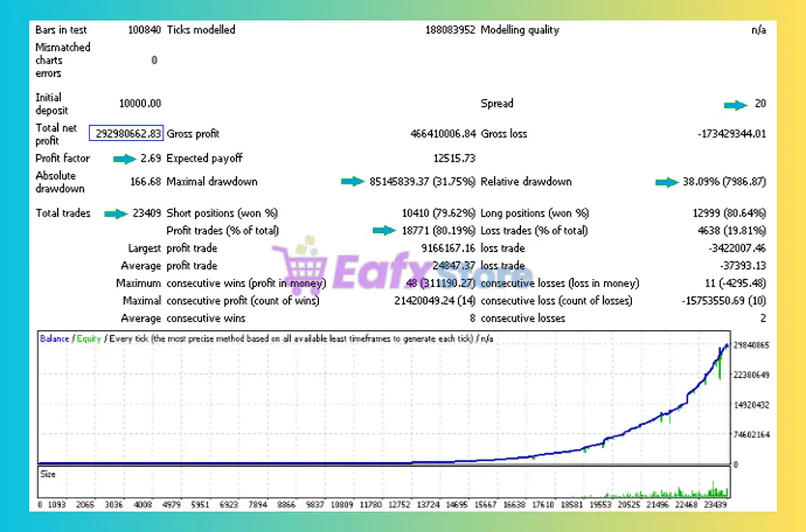Click the Gross profit value 466410006.84
806x532 pixels.
click(436, 134)
